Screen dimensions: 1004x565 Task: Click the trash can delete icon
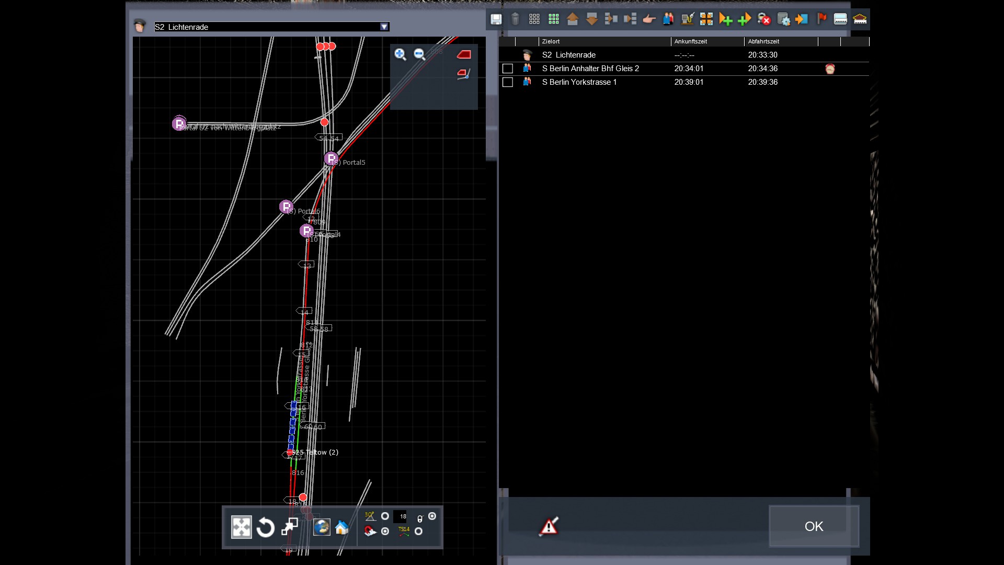click(x=515, y=19)
